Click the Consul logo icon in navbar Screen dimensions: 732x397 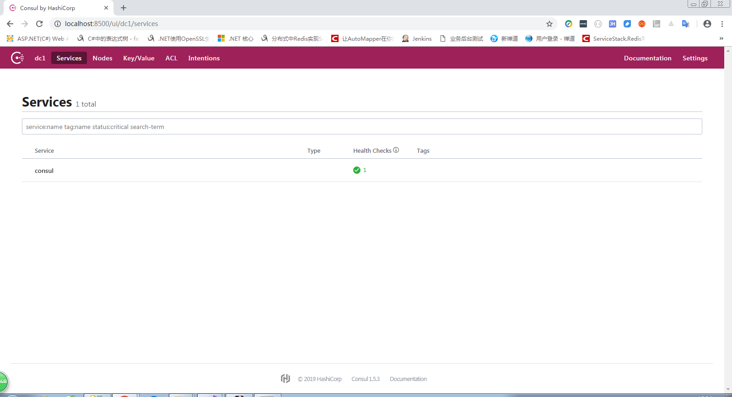tap(17, 58)
